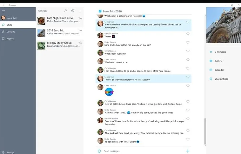241x154 pixels.
Task: Click the large sunglasses emoji sticker
Action: (109, 92)
